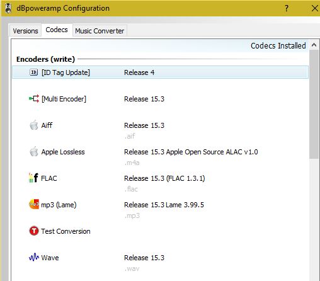Select the Codecs tab
This screenshot has width=320, height=281.
tap(57, 30)
